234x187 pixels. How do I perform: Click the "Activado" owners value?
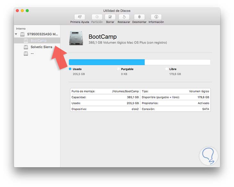pyautogui.click(x=204, y=103)
